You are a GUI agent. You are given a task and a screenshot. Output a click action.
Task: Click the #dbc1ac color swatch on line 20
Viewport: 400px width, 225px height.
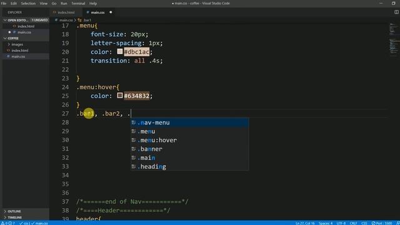(120, 51)
